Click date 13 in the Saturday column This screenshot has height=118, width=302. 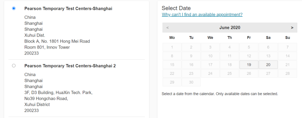point(268,56)
